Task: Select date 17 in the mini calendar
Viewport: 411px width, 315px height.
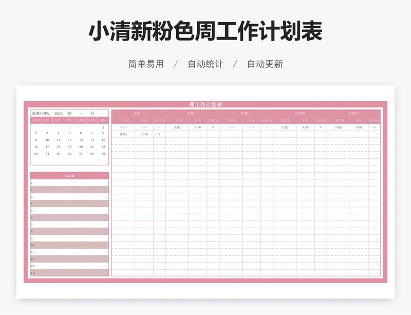Action: click(x=47, y=147)
